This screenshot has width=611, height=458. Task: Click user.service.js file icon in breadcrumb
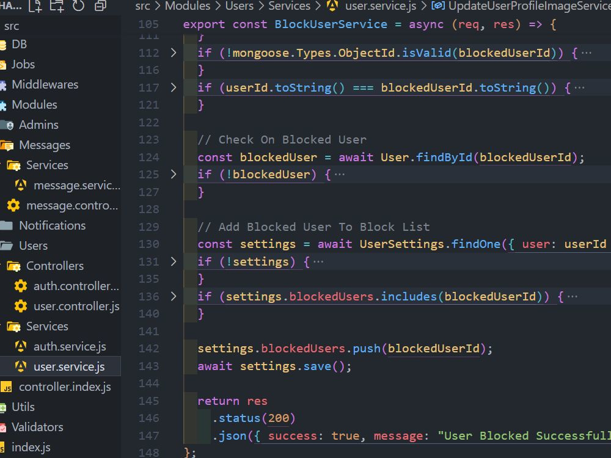pyautogui.click(x=332, y=6)
